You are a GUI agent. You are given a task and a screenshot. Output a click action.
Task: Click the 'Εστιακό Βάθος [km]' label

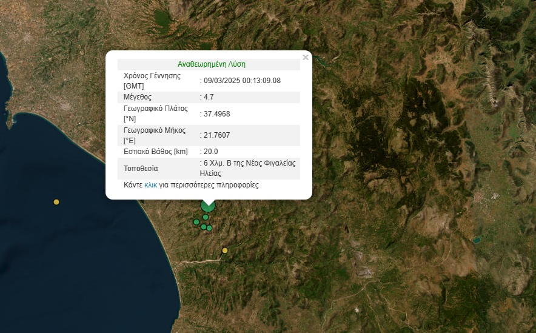[156, 152]
